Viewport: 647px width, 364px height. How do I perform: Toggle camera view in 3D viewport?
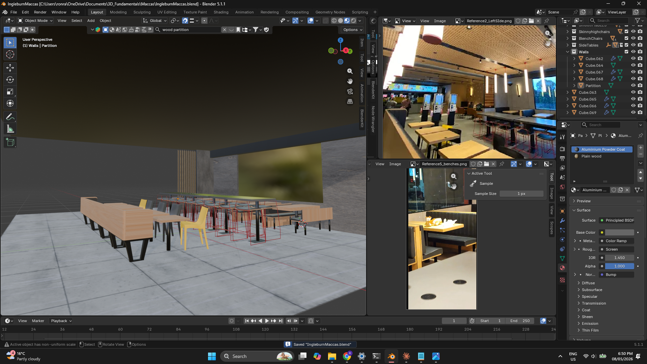click(x=350, y=91)
